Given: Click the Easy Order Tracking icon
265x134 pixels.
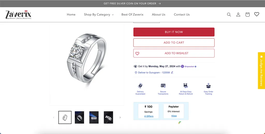Looking at the screenshot, I should (208, 86).
